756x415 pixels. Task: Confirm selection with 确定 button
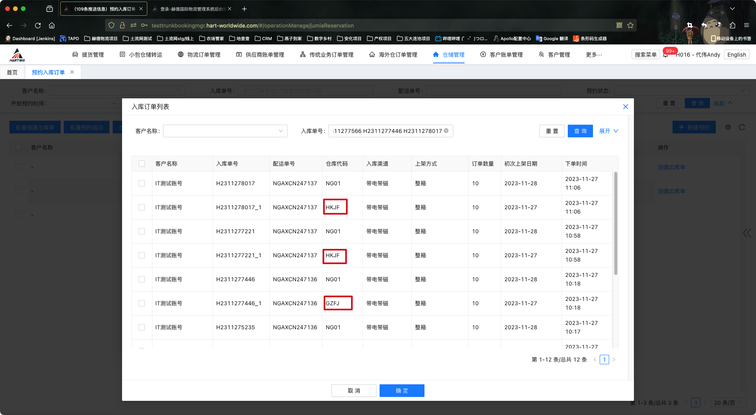coord(402,391)
